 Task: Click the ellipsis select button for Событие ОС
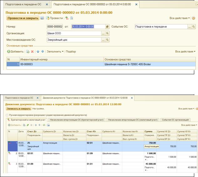pos(190,27)
